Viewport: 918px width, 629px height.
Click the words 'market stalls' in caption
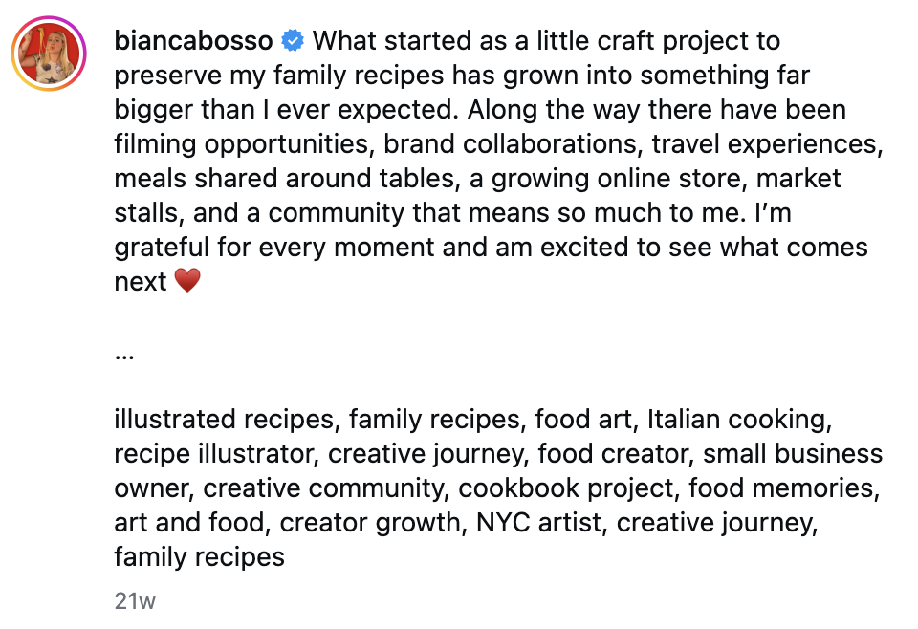point(798,179)
